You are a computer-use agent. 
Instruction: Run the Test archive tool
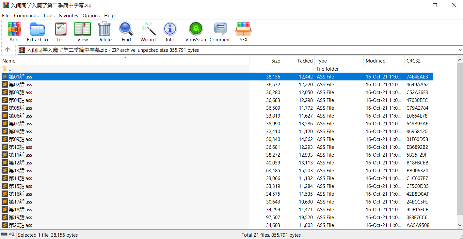click(x=61, y=29)
